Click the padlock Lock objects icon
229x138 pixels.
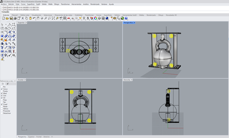pos(88,18)
